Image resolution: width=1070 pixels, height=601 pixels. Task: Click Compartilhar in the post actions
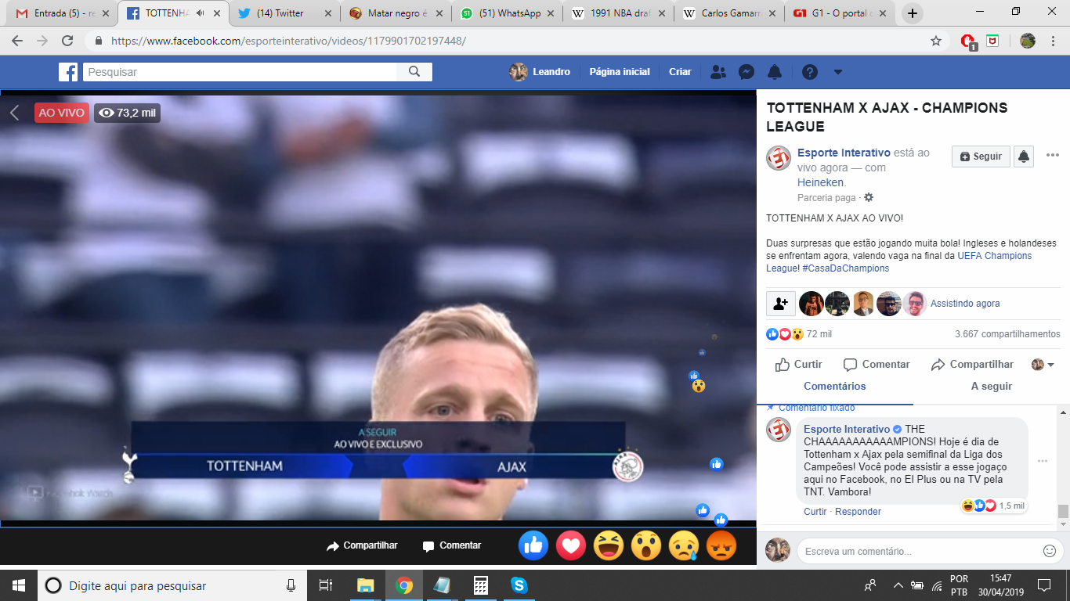point(972,365)
